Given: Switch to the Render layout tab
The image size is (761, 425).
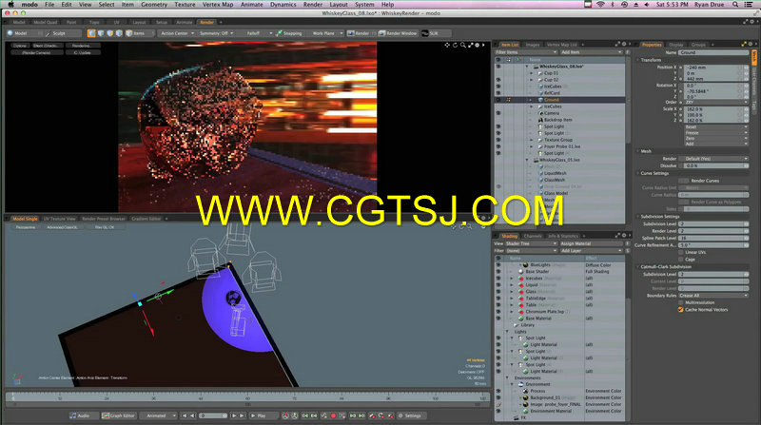Looking at the screenshot, I should coord(206,22).
